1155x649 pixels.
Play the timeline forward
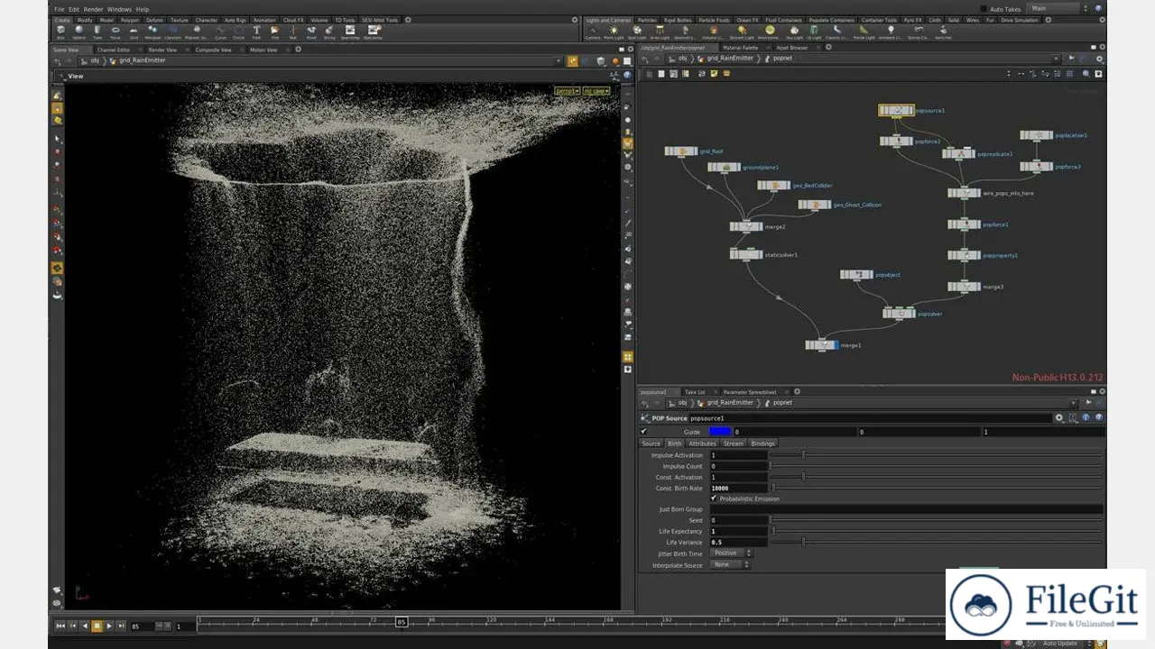pyautogui.click(x=109, y=626)
